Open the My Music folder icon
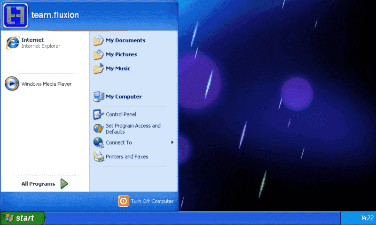 98,68
